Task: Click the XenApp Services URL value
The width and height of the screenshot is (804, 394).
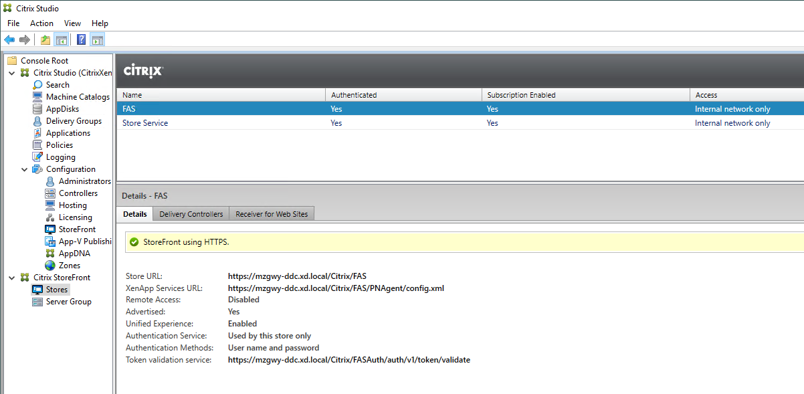Action: [x=336, y=288]
